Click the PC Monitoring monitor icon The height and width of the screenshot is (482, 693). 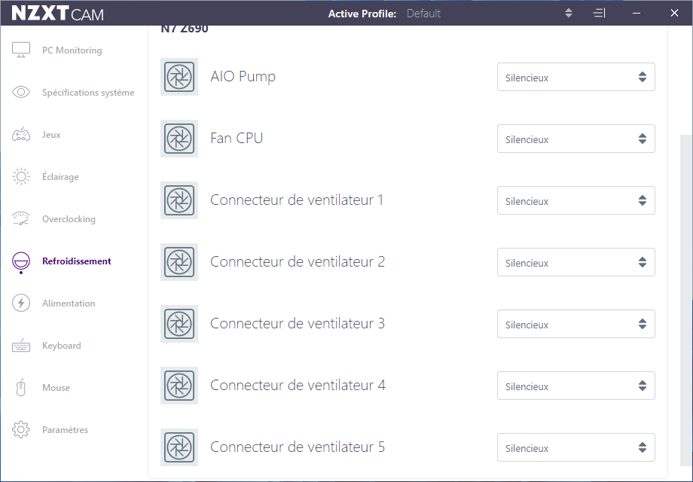coord(21,50)
